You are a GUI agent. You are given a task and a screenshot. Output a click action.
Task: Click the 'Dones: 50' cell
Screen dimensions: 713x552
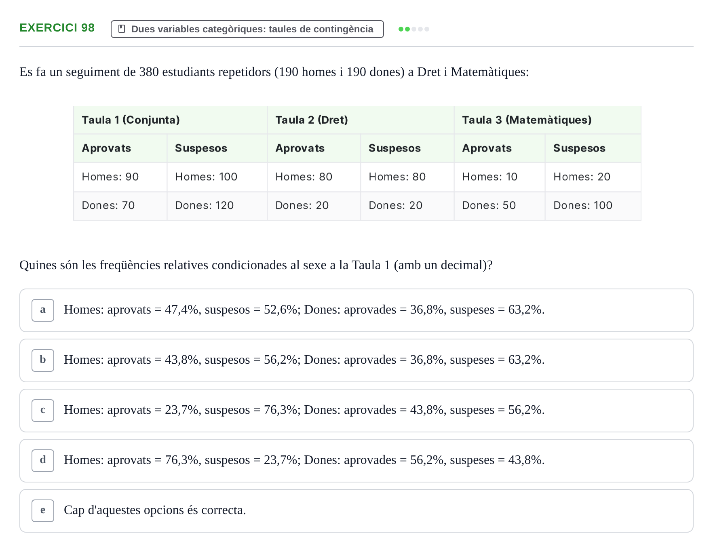(x=500, y=206)
